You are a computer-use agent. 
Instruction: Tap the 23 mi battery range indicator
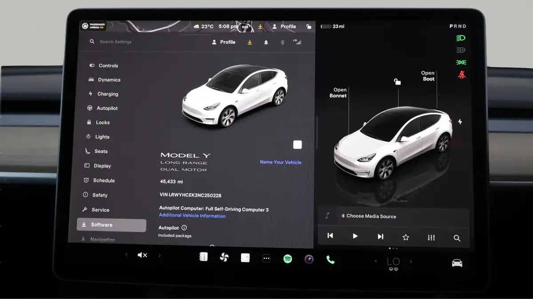point(332,27)
